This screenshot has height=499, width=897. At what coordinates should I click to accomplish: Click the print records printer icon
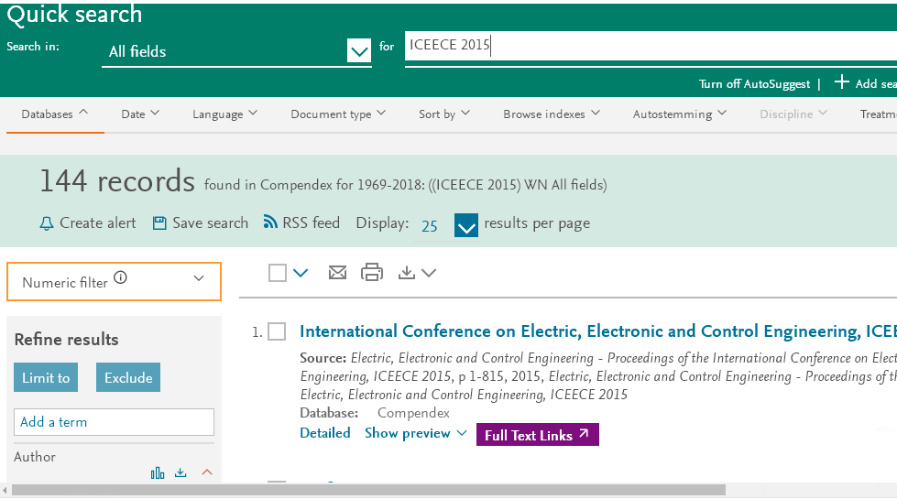372,272
